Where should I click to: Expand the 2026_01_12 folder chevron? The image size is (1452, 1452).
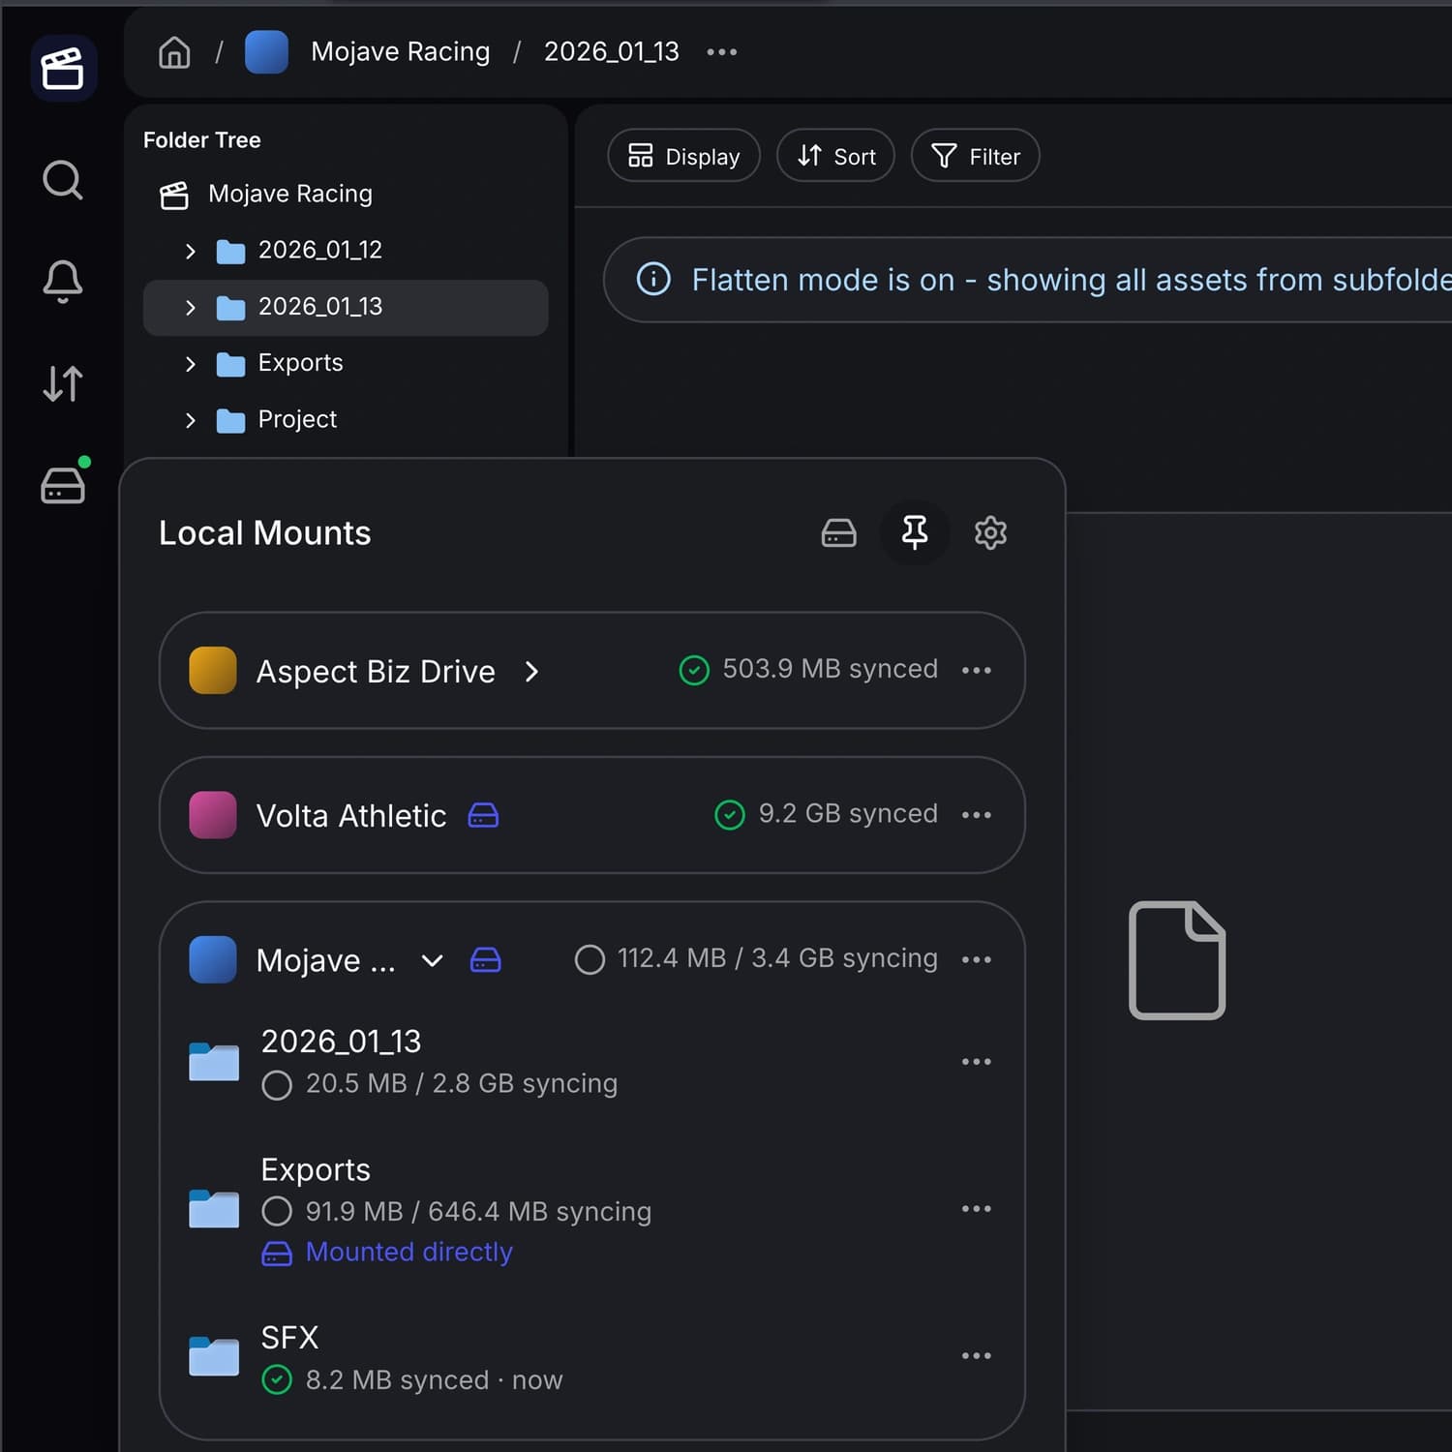191,252
